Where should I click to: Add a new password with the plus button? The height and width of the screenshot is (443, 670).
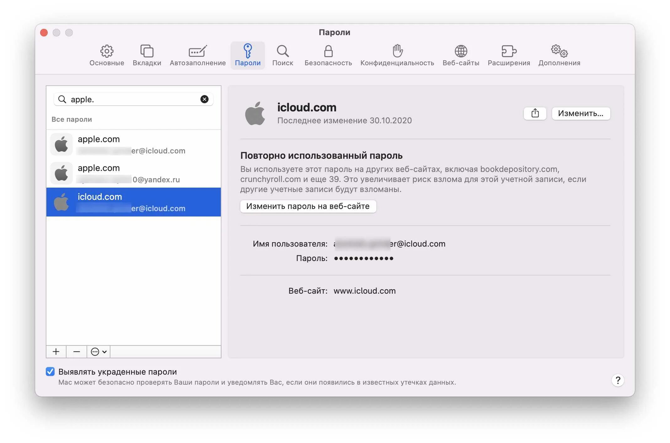56,352
